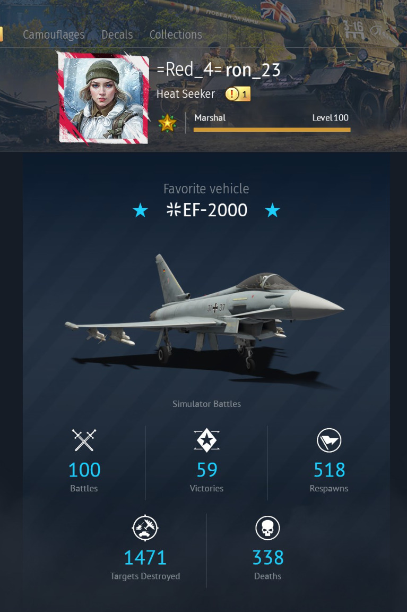Click the Respawns flag icon
Screen dimensions: 407x612
coord(329,440)
